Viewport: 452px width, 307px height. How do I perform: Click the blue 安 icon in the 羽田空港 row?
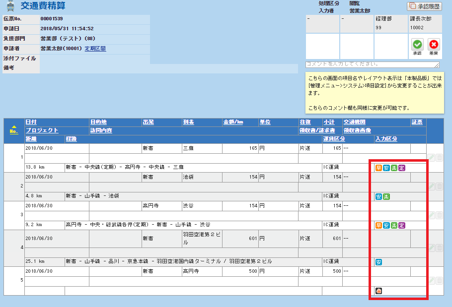[x=378, y=262]
